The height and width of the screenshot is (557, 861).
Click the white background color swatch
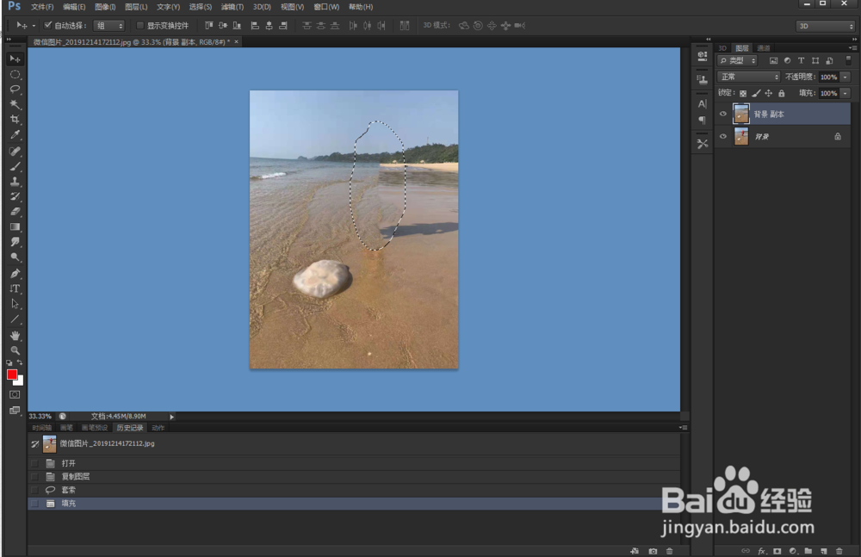[x=21, y=381]
